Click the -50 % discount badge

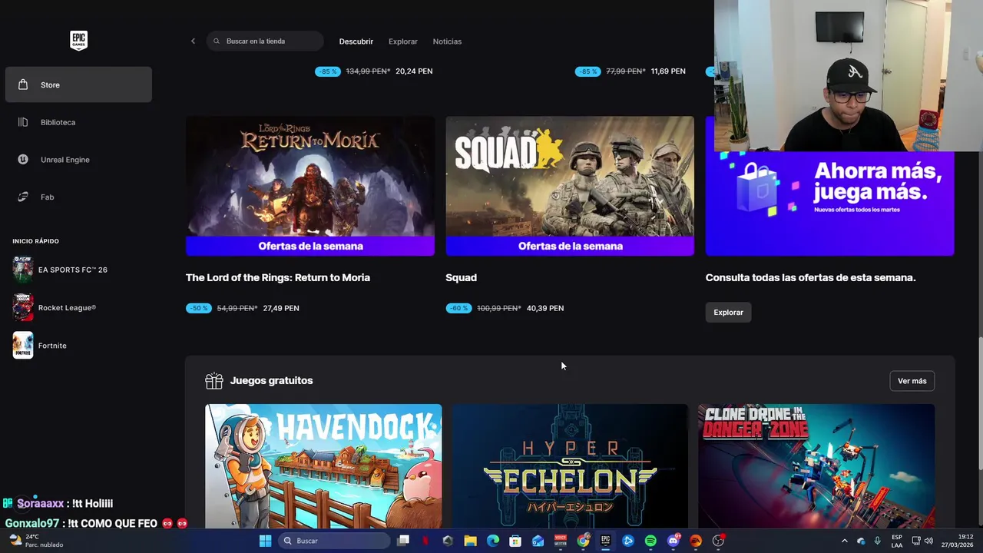click(x=199, y=308)
